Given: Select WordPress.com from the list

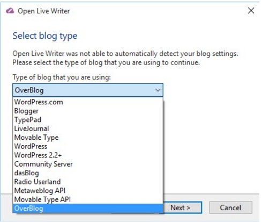Looking at the screenshot, I should pyautogui.click(x=88, y=102).
